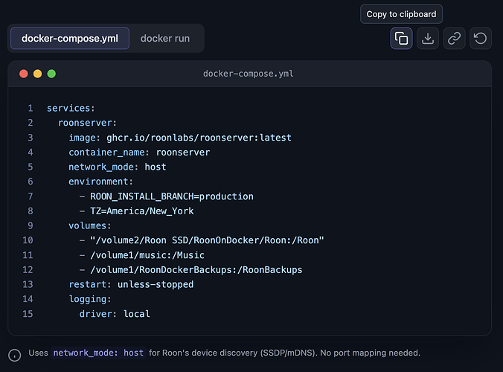Click the yellow window dot

click(37, 74)
